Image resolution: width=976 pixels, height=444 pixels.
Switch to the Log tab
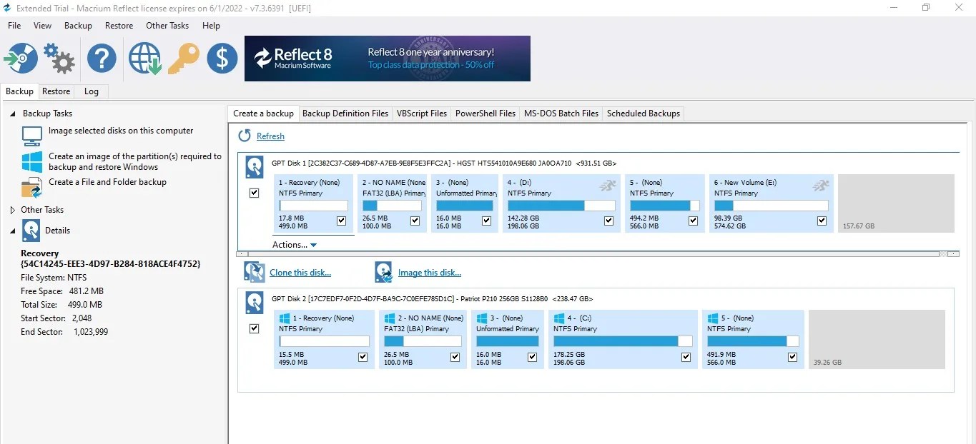tap(91, 91)
